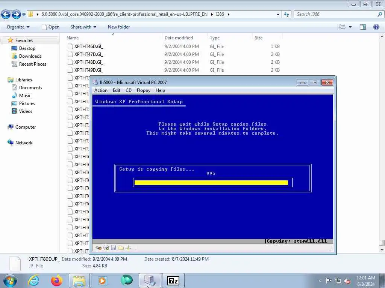Click the green round app taskbar icon
The image size is (385, 288).
tap(126, 280)
